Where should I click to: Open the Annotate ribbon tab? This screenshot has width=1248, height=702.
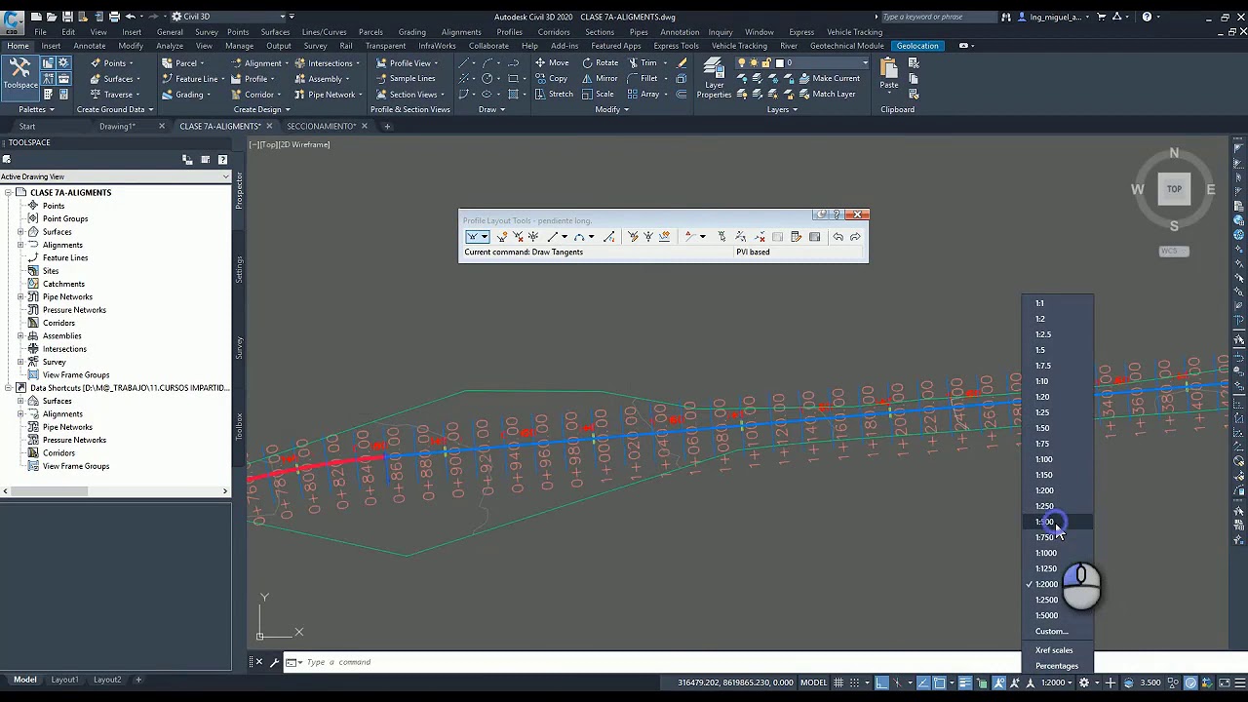[90, 46]
